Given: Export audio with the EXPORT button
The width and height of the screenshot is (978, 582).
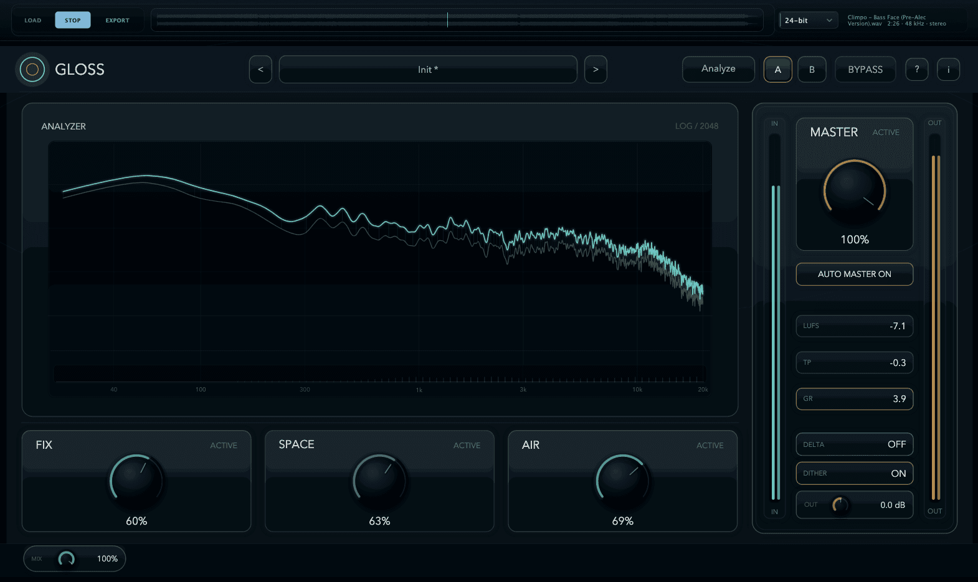Looking at the screenshot, I should pyautogui.click(x=117, y=21).
